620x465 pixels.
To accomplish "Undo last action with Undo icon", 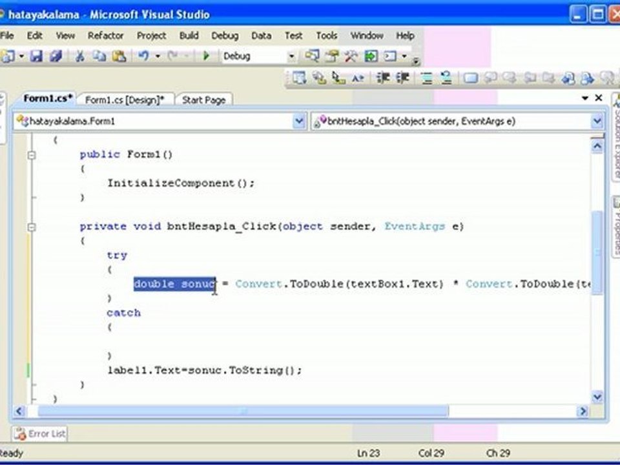I will tap(143, 56).
